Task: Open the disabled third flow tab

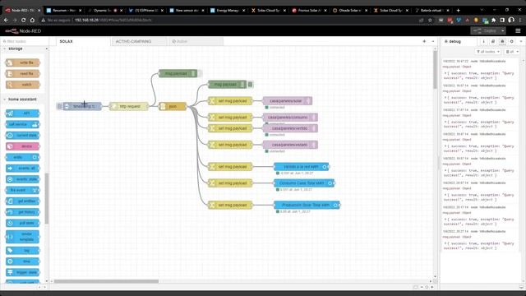Action: [x=196, y=41]
